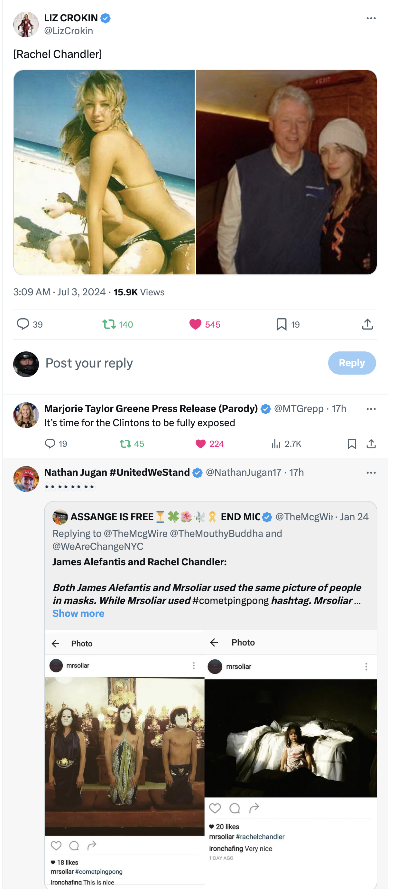View analytics on the MTGrepp reply
Image resolution: width=397 pixels, height=889 pixels.
point(276,444)
